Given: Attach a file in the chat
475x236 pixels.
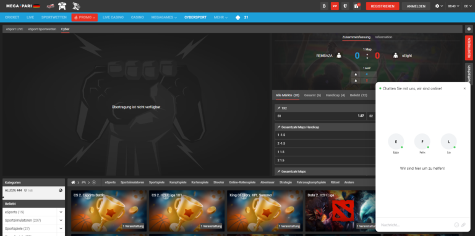Looking at the screenshot, I should 463,225.
